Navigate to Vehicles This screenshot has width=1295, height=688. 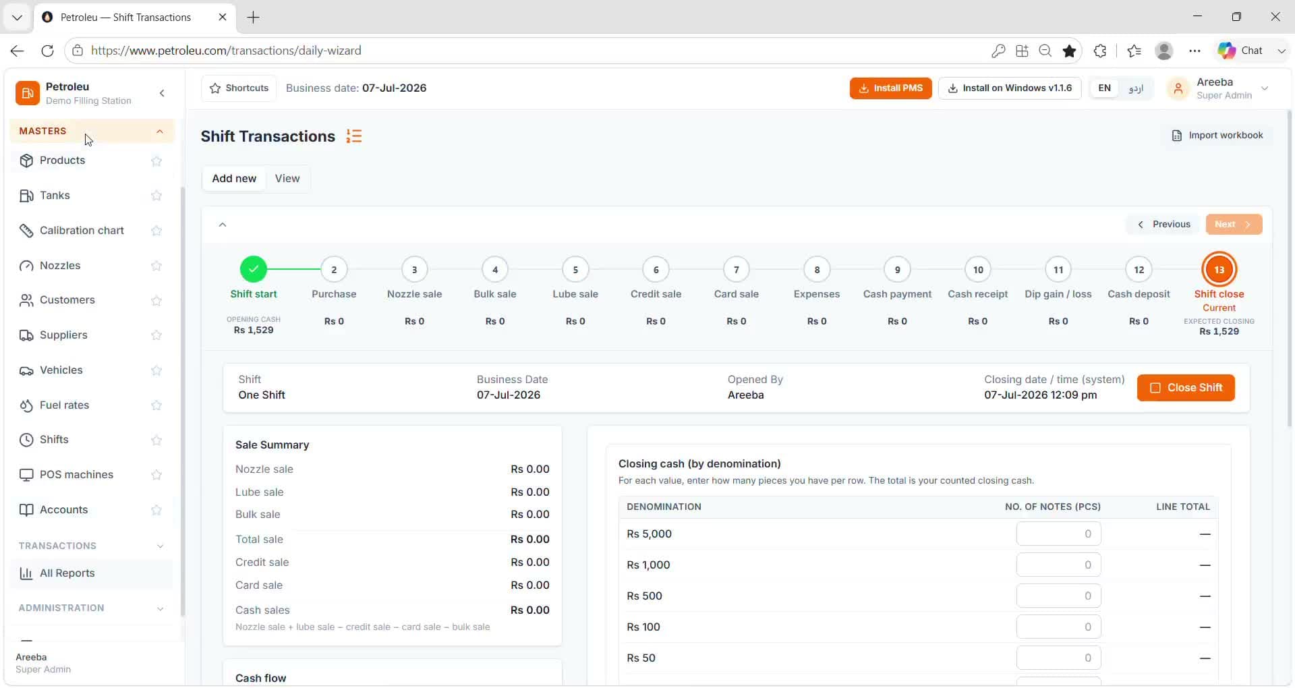pos(61,370)
